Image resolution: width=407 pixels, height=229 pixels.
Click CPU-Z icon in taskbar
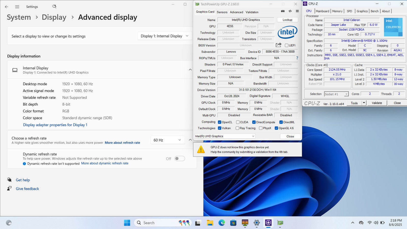tap(268, 223)
